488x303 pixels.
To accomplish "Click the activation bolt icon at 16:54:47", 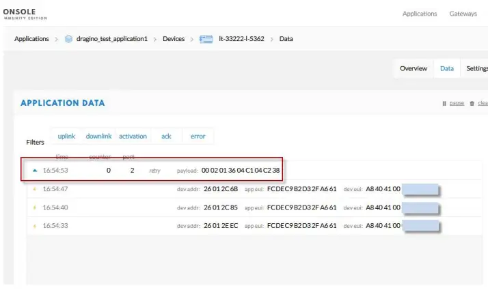I will [x=35, y=189].
